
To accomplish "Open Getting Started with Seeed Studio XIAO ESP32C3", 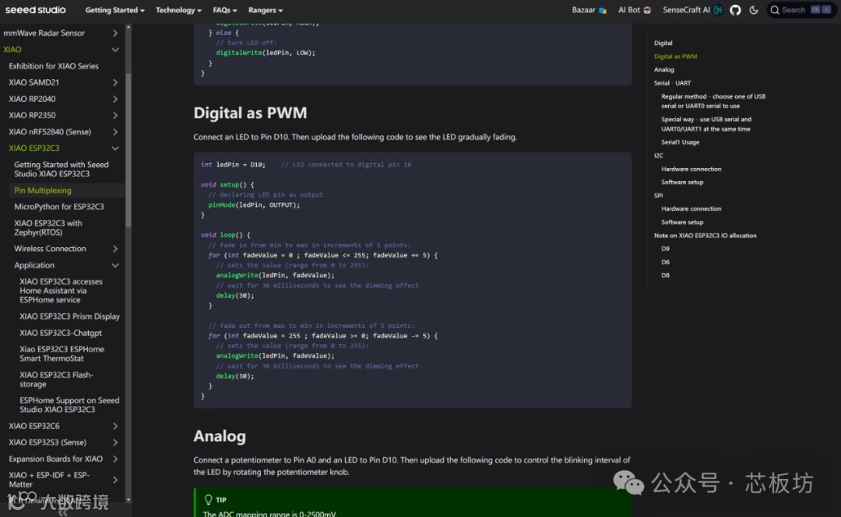I will tap(62, 169).
